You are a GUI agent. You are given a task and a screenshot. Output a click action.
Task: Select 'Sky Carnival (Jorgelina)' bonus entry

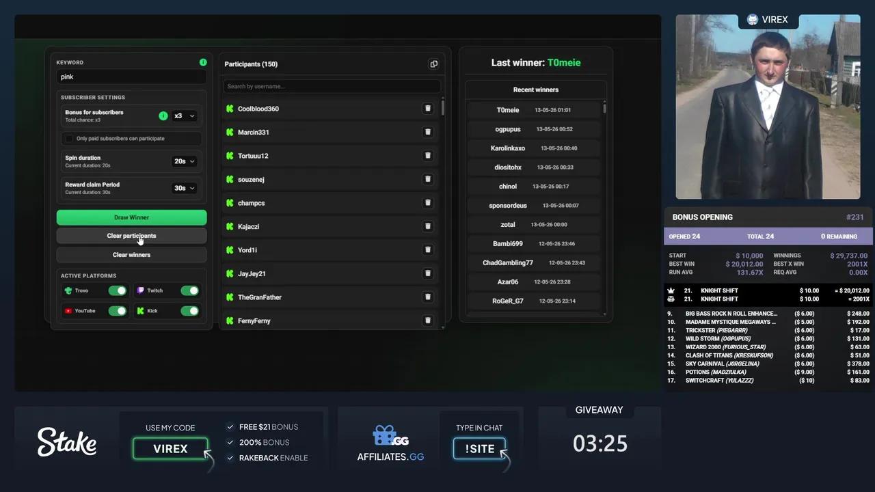768,364
